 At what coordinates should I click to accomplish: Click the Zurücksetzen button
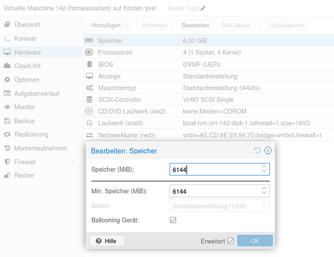287,25
